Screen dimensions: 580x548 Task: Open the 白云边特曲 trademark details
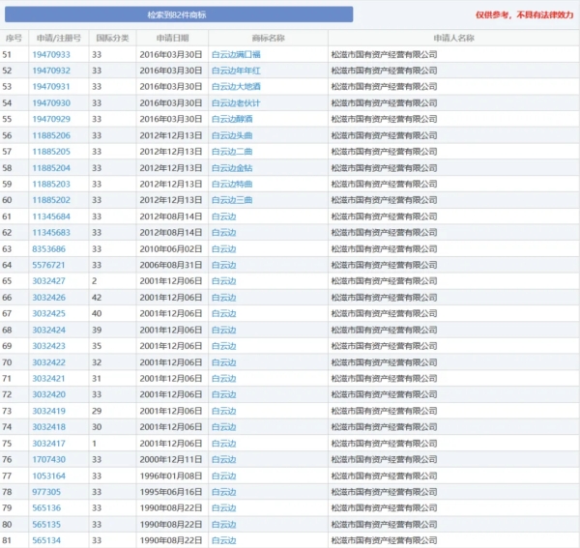tap(233, 184)
